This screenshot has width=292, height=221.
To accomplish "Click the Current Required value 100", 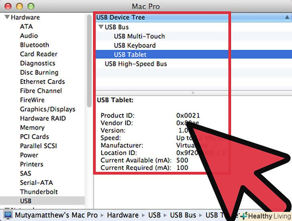I will click(182, 168).
